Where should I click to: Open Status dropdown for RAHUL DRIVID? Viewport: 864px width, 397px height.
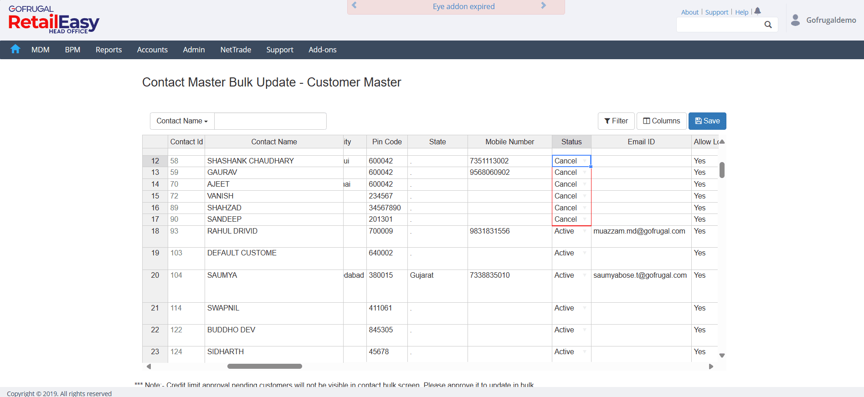click(x=585, y=231)
